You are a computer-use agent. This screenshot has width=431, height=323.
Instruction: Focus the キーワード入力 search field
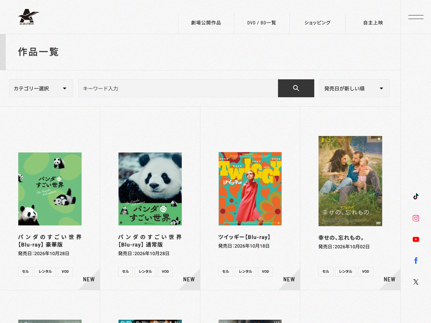click(x=178, y=88)
